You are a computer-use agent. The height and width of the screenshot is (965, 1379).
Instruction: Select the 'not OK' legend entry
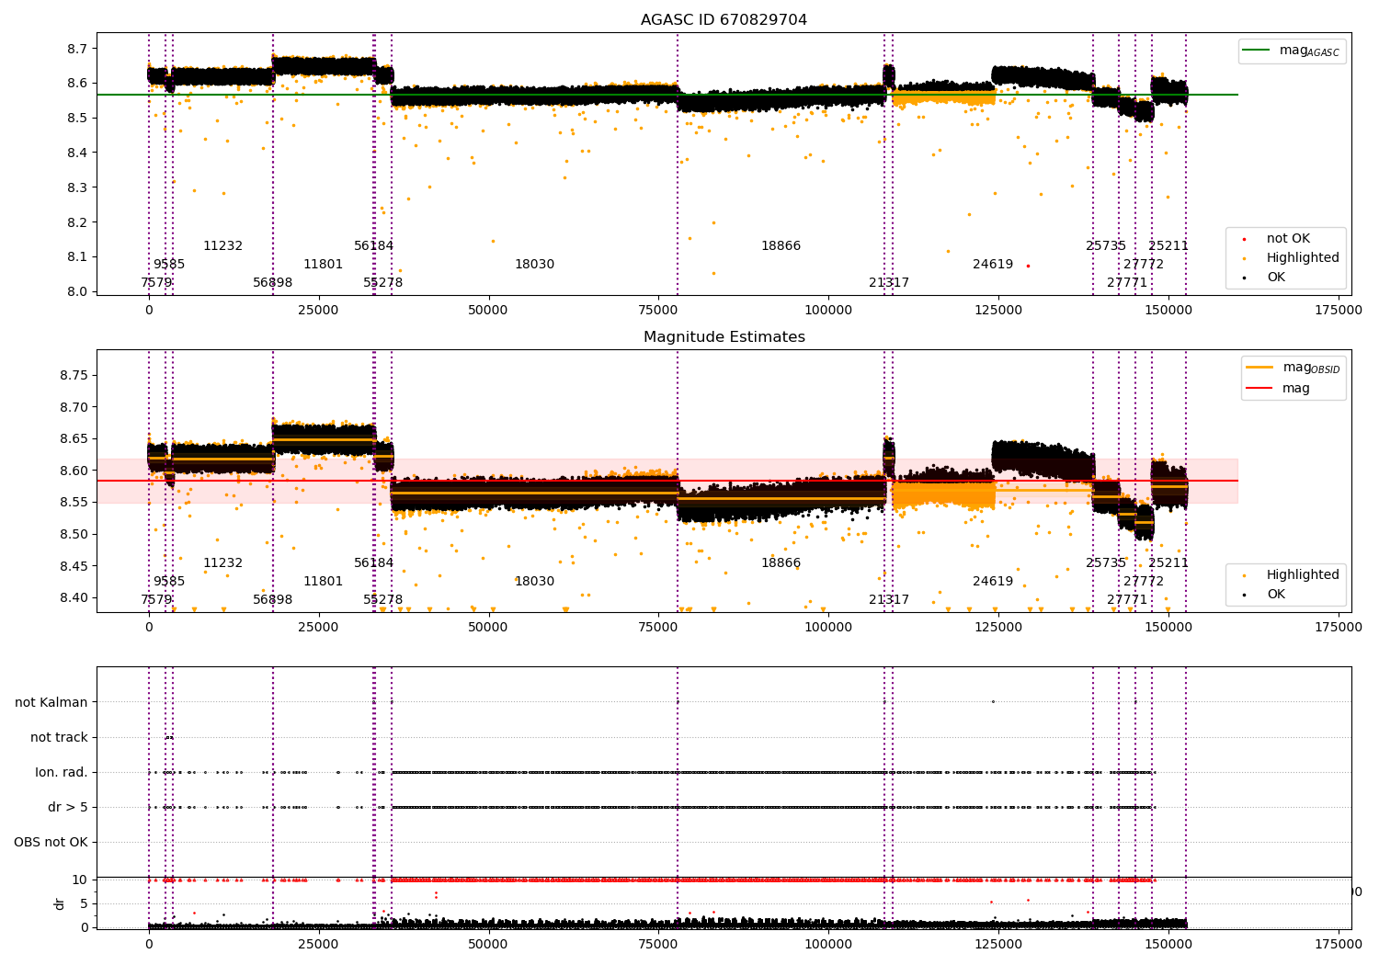click(1288, 239)
